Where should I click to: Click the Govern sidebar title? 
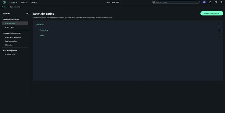point(6,14)
